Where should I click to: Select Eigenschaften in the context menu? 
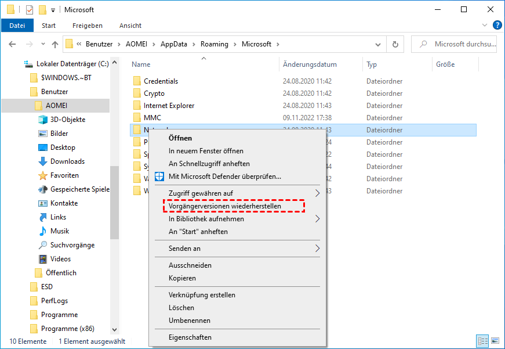pyautogui.click(x=190, y=337)
